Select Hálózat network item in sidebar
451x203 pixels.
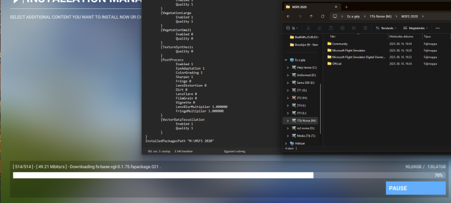click(298, 143)
